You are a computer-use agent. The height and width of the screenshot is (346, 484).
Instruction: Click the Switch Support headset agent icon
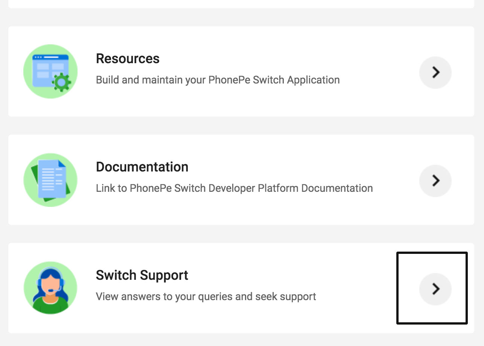[x=50, y=288]
